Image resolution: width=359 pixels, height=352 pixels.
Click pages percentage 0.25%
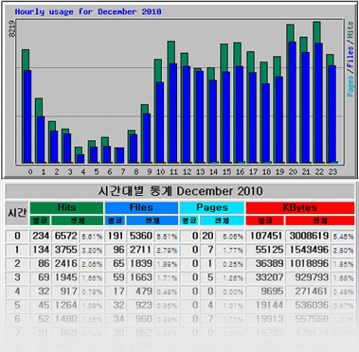[232, 264]
